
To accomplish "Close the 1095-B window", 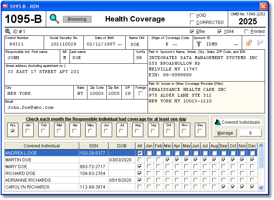I will [x=263, y=6].
